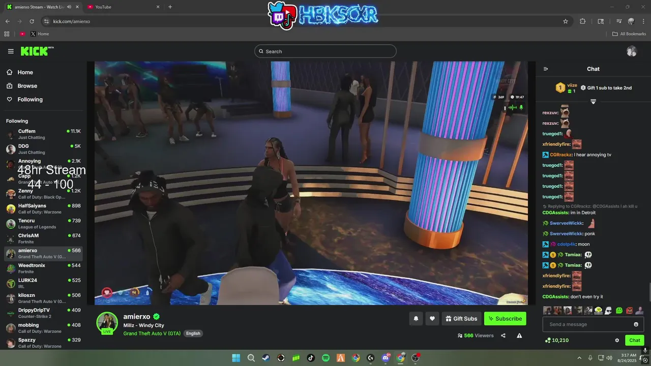Click the green Subscribe button
Screen dimensions: 651x366
pos(505,319)
